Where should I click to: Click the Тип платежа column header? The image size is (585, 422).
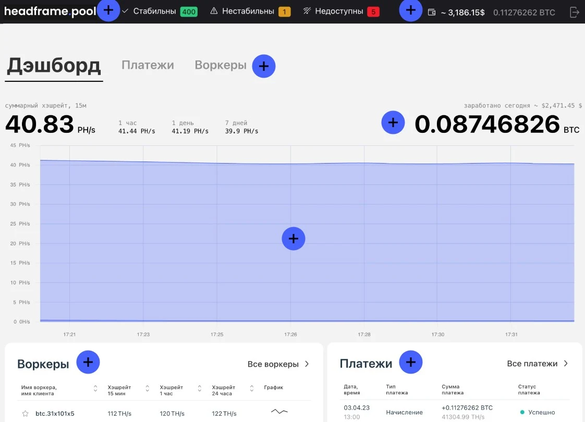(x=397, y=390)
